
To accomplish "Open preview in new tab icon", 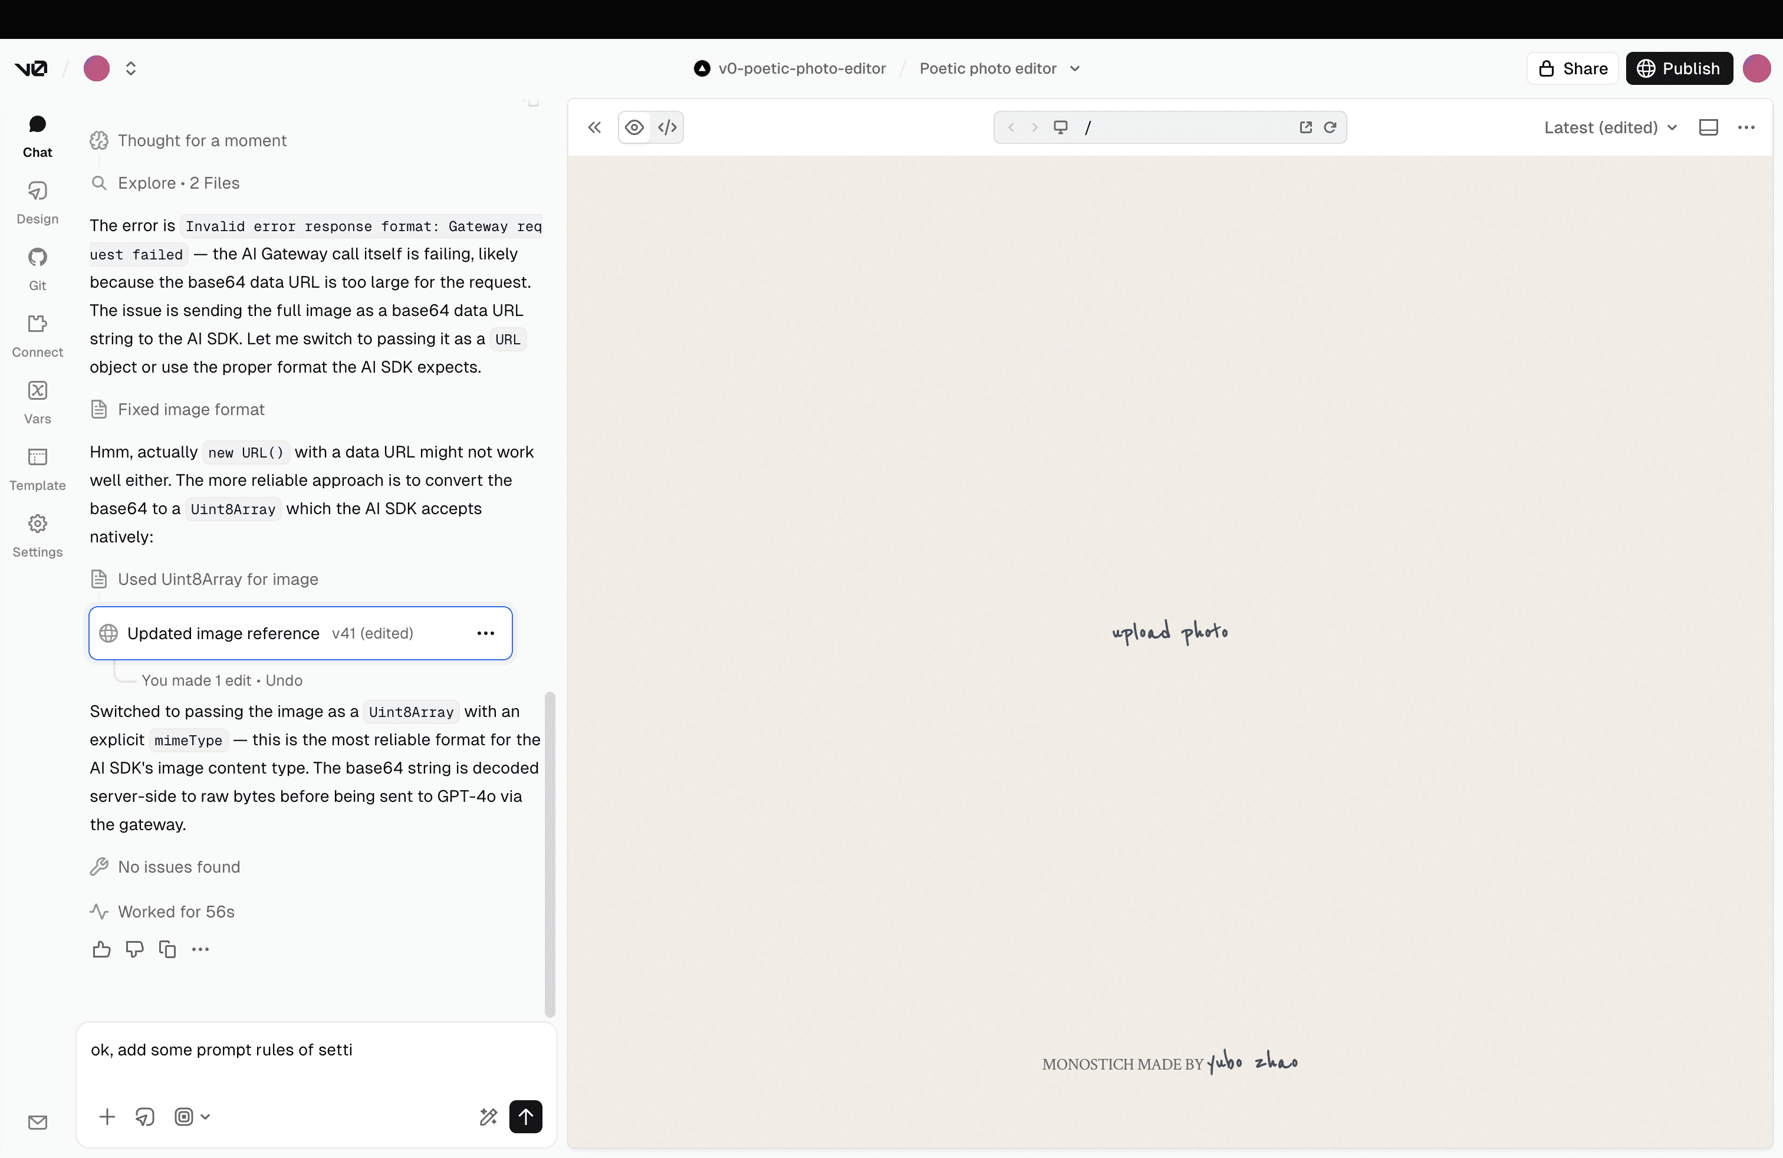I will click(1306, 127).
